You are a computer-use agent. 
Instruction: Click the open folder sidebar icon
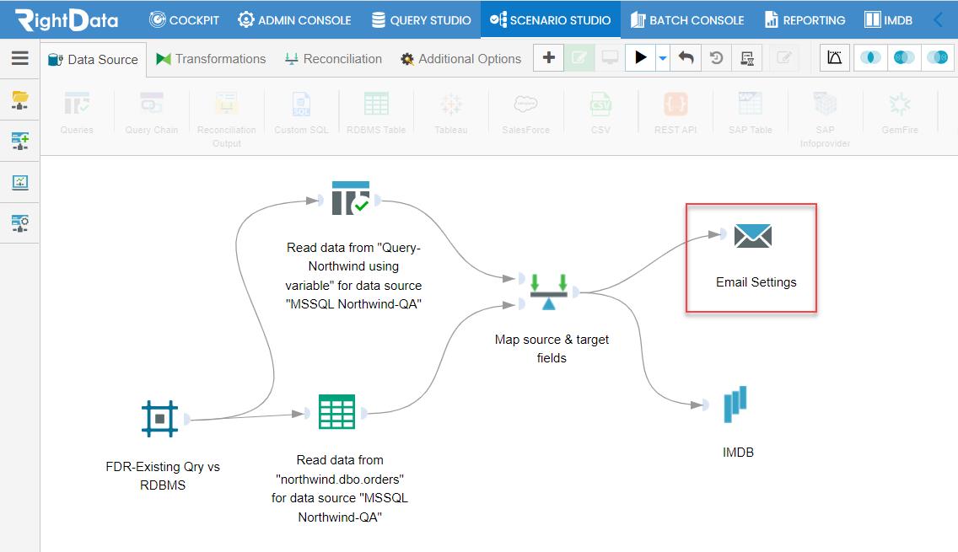click(x=20, y=99)
